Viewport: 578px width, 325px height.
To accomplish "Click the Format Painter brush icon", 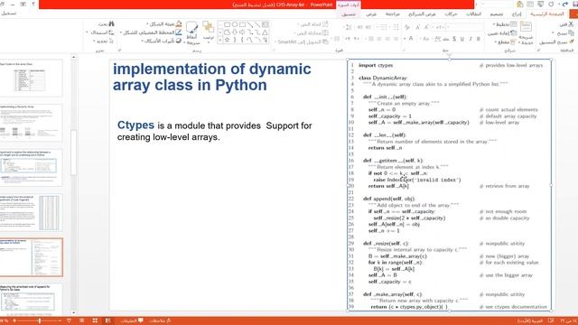I will coord(572,42).
